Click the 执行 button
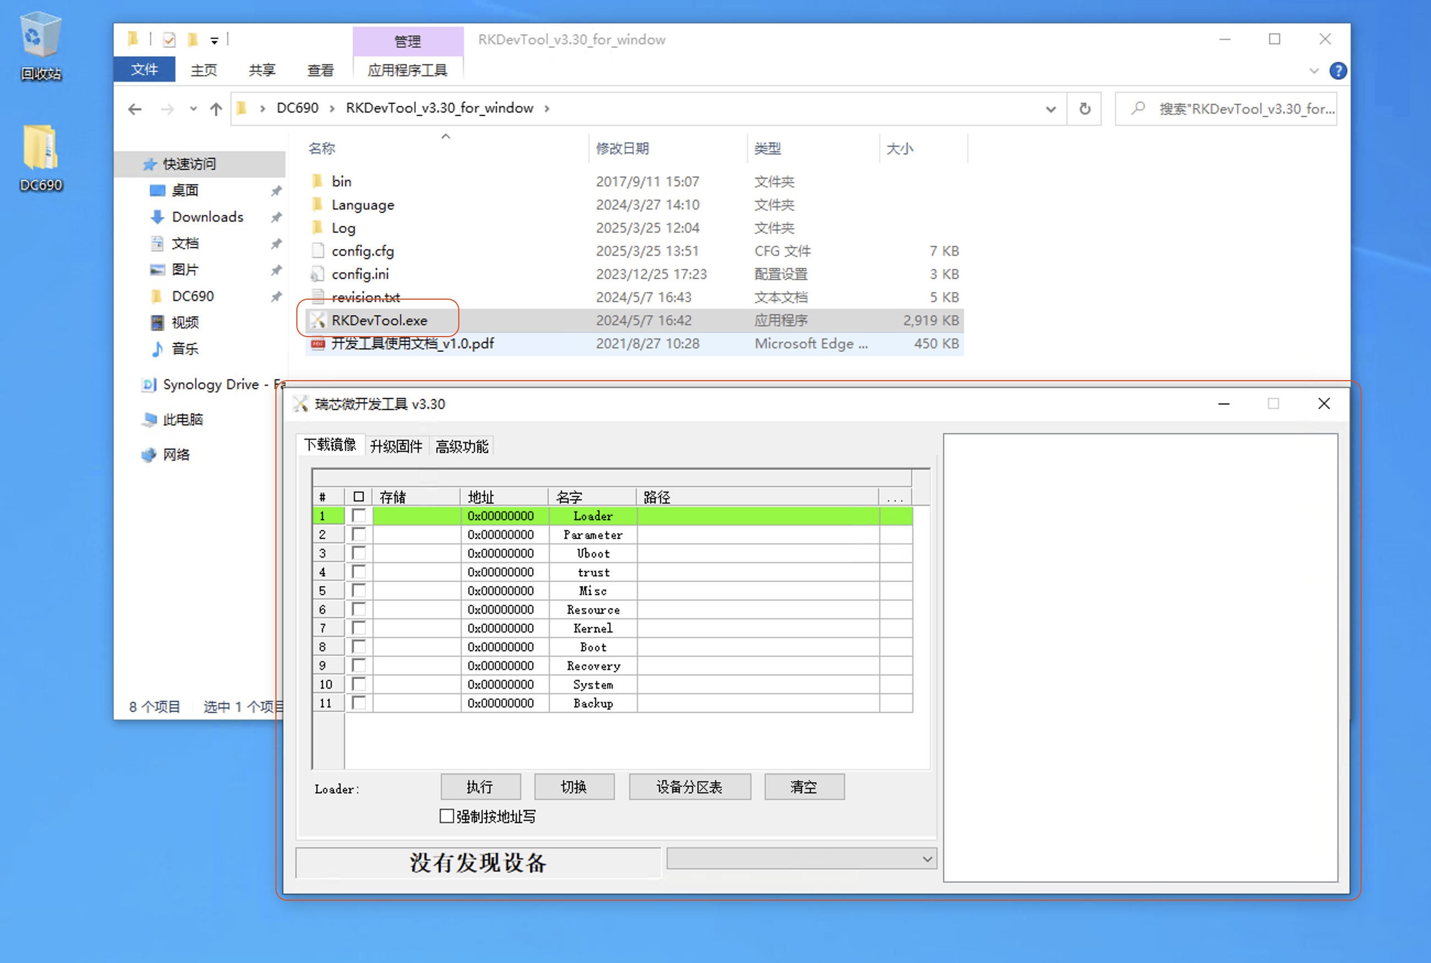The image size is (1431, 963). pos(480,787)
